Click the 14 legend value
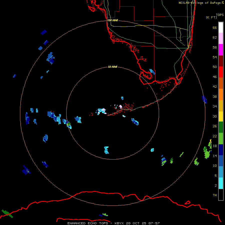The height and width of the screenshot is (225, 225). (x=215, y=156)
